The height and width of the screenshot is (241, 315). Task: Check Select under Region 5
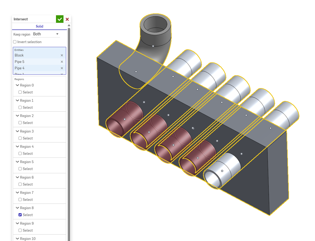(20, 169)
